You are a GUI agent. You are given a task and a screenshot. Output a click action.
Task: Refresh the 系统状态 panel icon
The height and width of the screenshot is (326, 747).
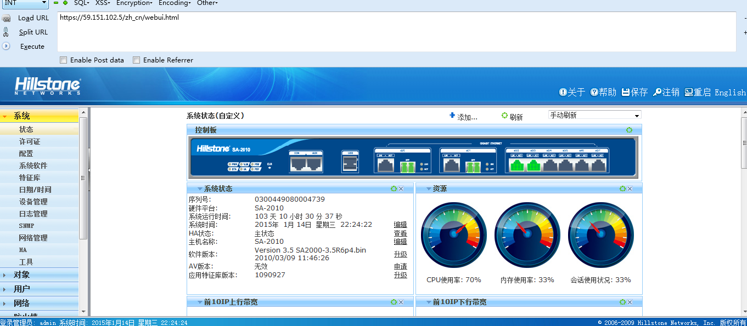point(394,188)
